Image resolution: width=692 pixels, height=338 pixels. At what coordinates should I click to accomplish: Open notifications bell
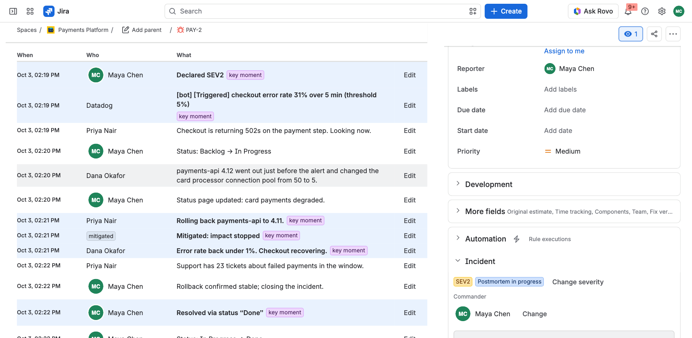pyautogui.click(x=628, y=11)
